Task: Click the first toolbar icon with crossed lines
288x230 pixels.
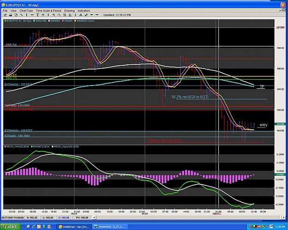Action: pyautogui.click(x=5, y=15)
